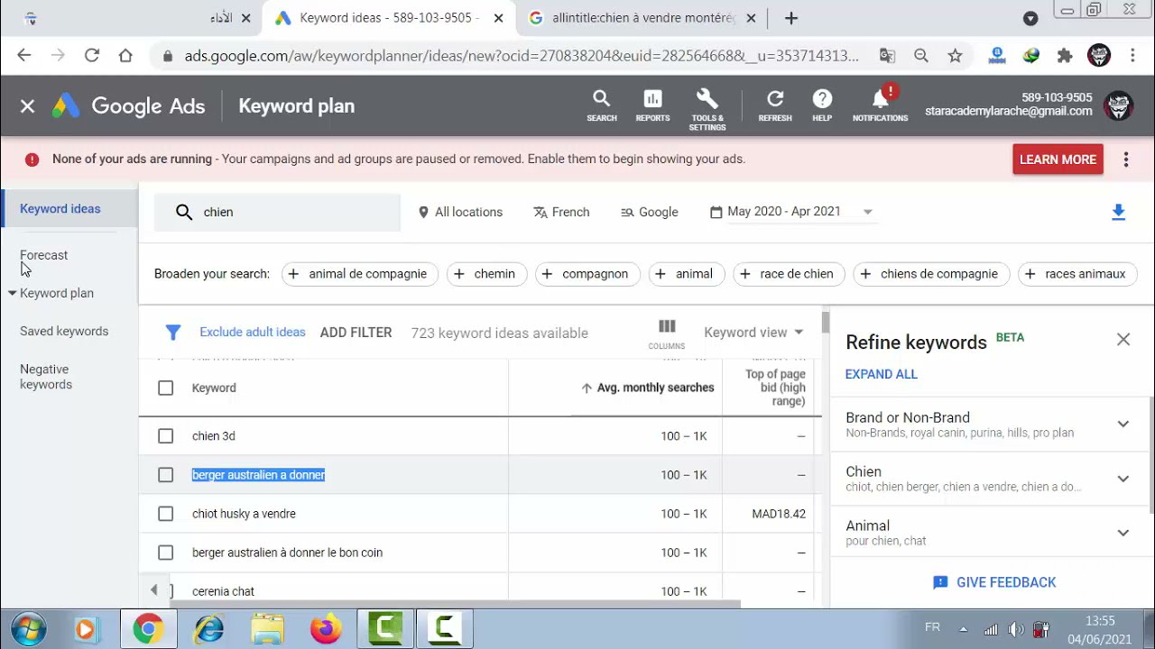The height and width of the screenshot is (649, 1155).
Task: Open File Explorer from taskbar
Action: 267,628
